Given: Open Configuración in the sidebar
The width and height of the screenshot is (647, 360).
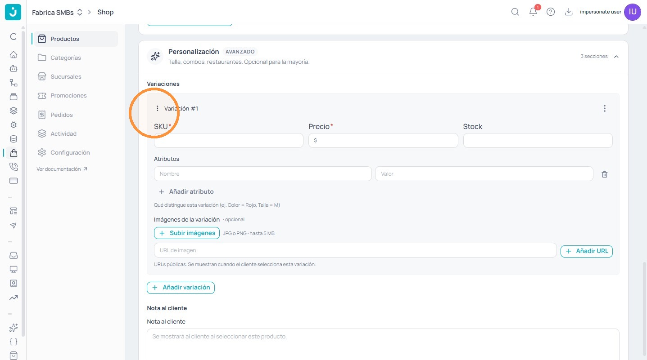Looking at the screenshot, I should pos(75,152).
